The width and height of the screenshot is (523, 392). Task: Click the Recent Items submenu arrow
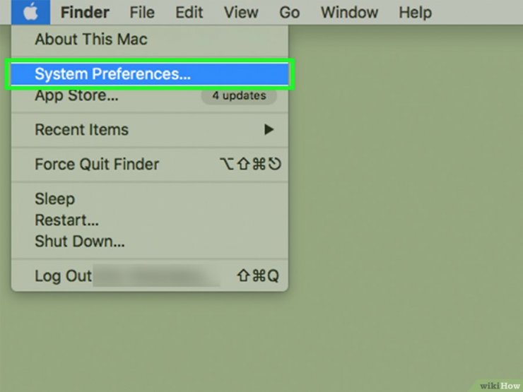(x=269, y=130)
